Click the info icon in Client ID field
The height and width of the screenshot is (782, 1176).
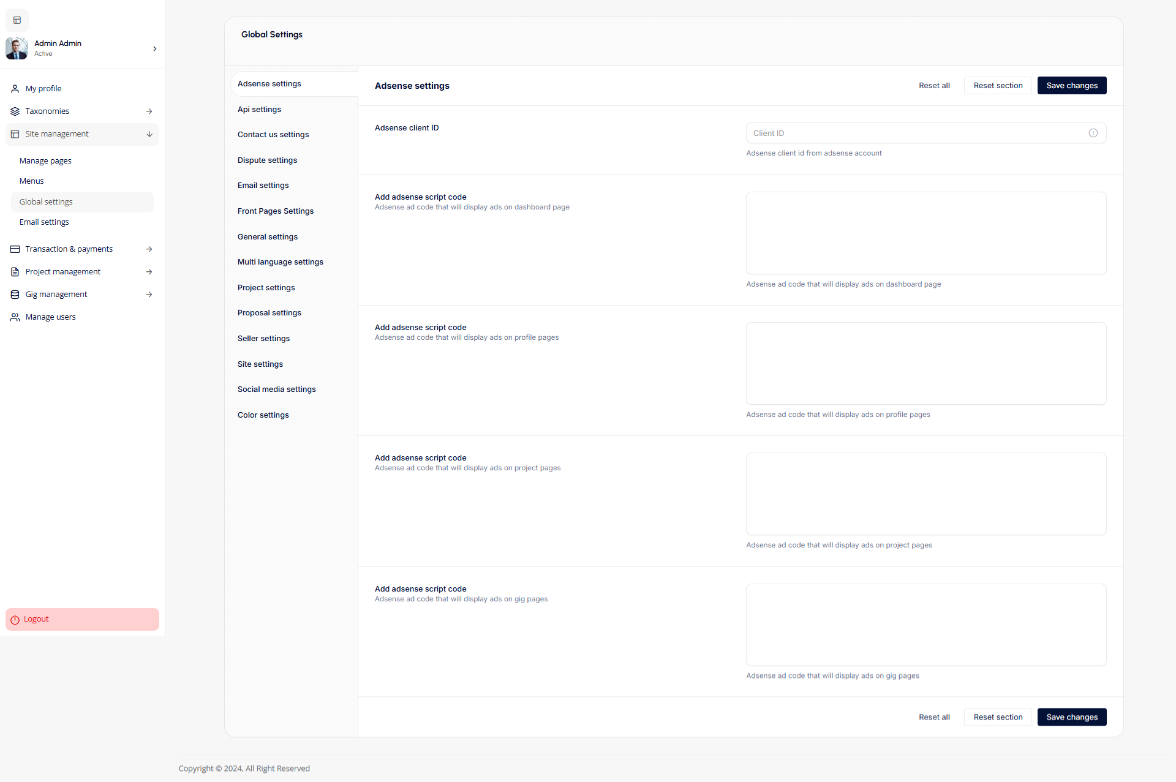click(1093, 133)
